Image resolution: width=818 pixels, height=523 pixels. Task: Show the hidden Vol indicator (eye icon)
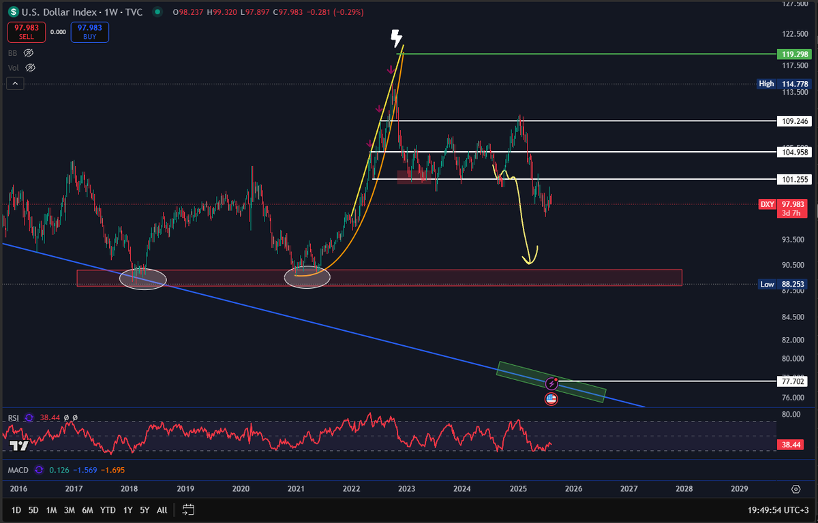tap(30, 67)
